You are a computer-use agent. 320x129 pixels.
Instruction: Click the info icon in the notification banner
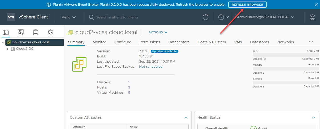click(49, 5)
